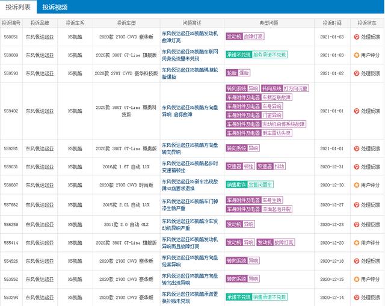Click 发动机 故障灯亮 tag in row 560051
Viewport: 385px width, 306px height.
(245, 37)
